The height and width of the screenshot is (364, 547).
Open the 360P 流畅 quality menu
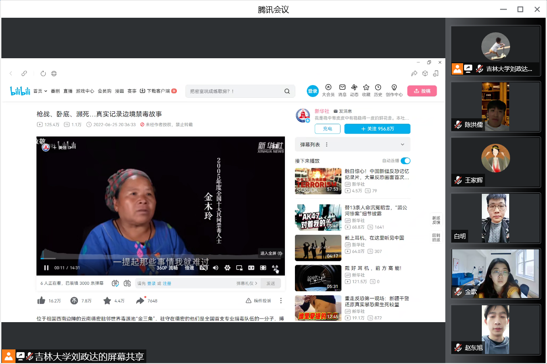(x=167, y=268)
